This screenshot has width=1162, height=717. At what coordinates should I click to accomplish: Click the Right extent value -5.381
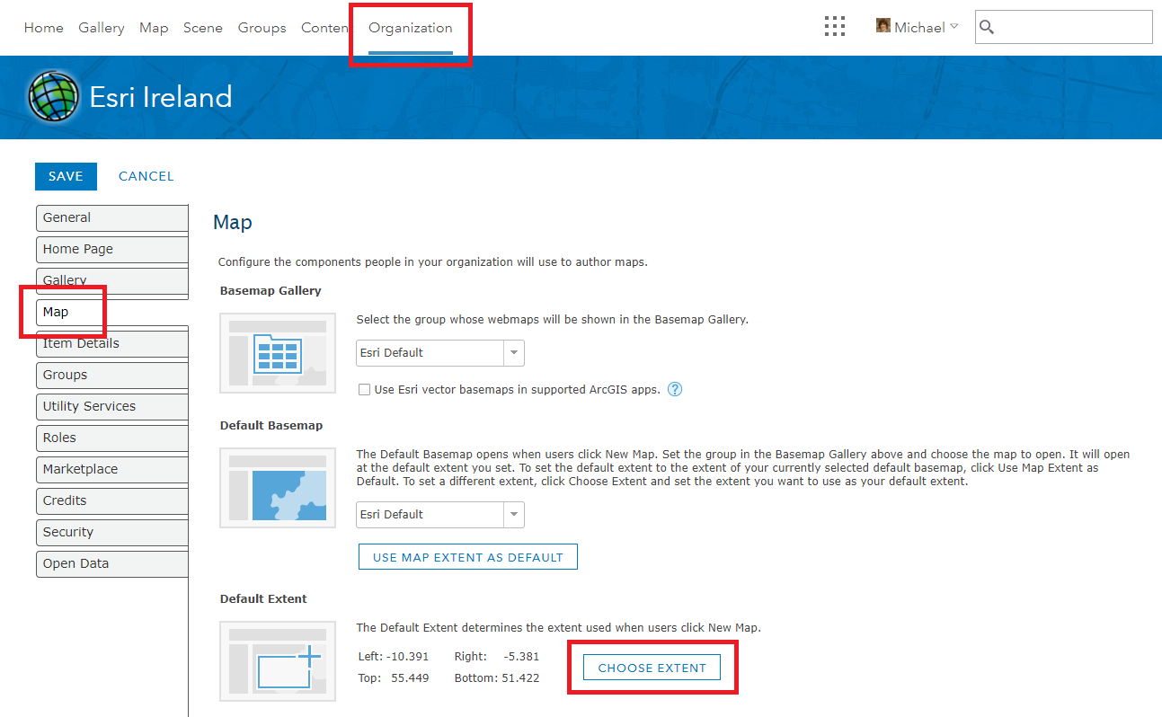point(521,656)
